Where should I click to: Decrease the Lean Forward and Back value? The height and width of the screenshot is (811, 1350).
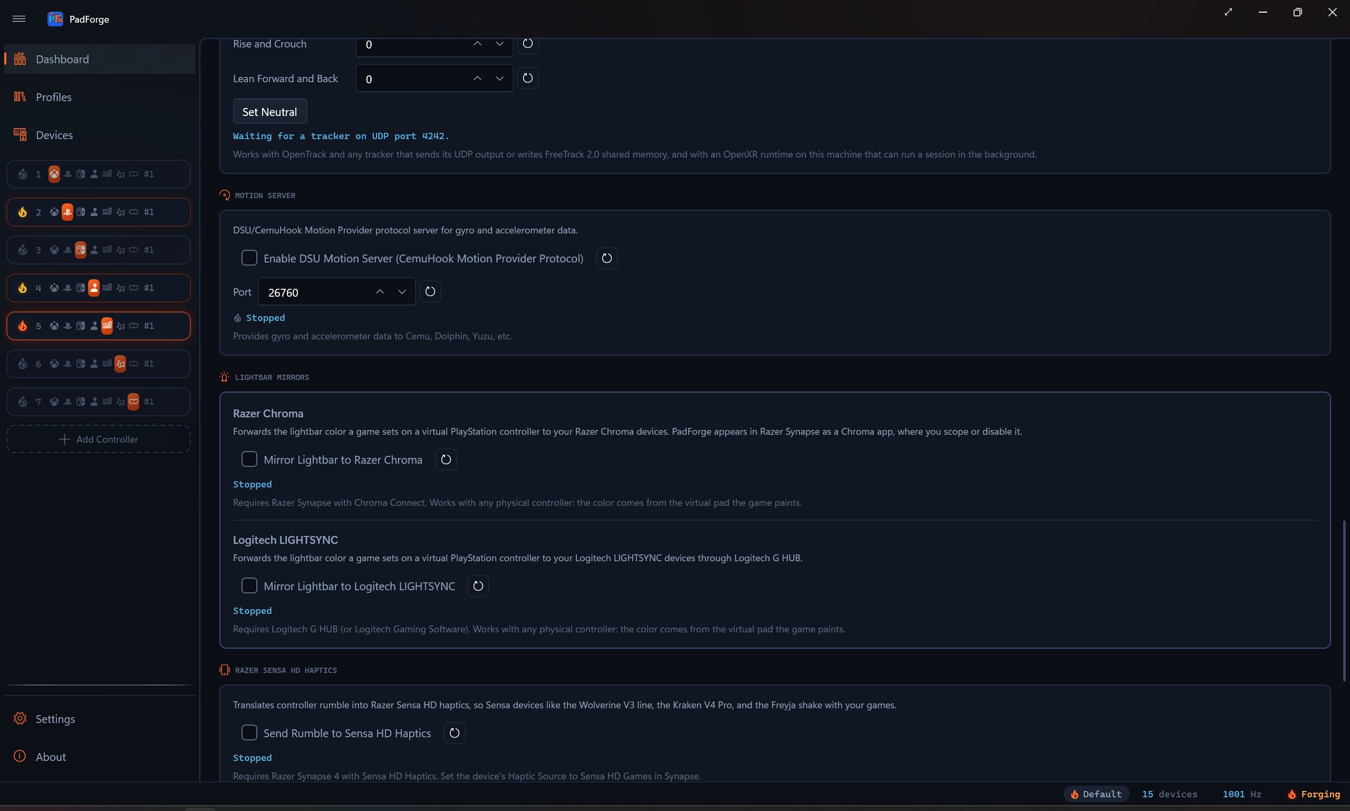point(500,78)
